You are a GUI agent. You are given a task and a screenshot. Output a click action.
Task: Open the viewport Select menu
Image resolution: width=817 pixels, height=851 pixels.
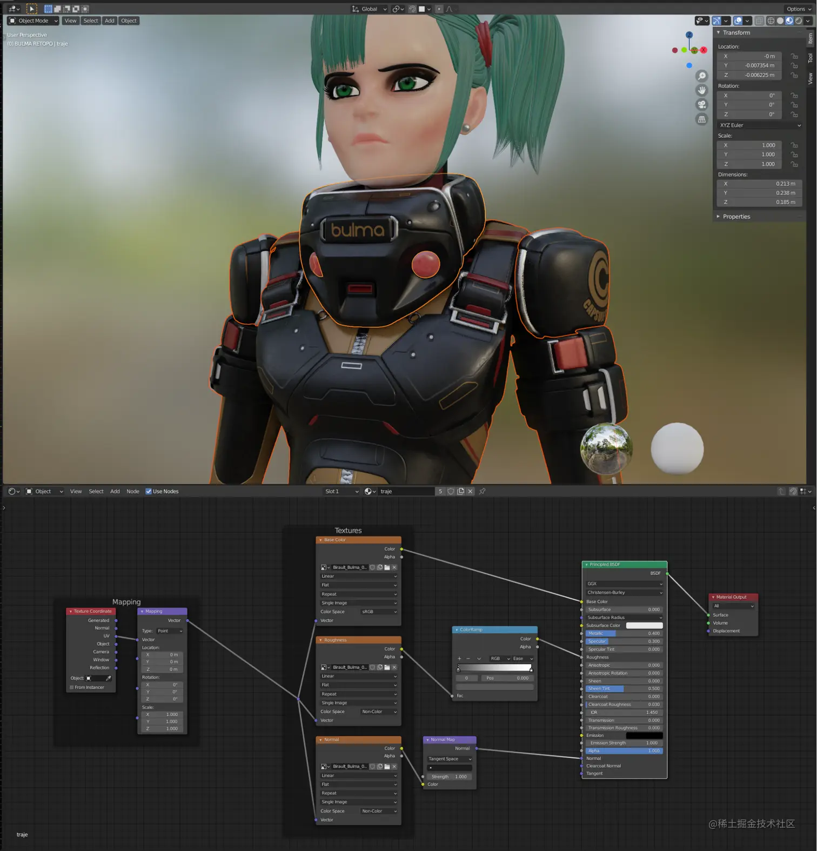[x=91, y=21]
